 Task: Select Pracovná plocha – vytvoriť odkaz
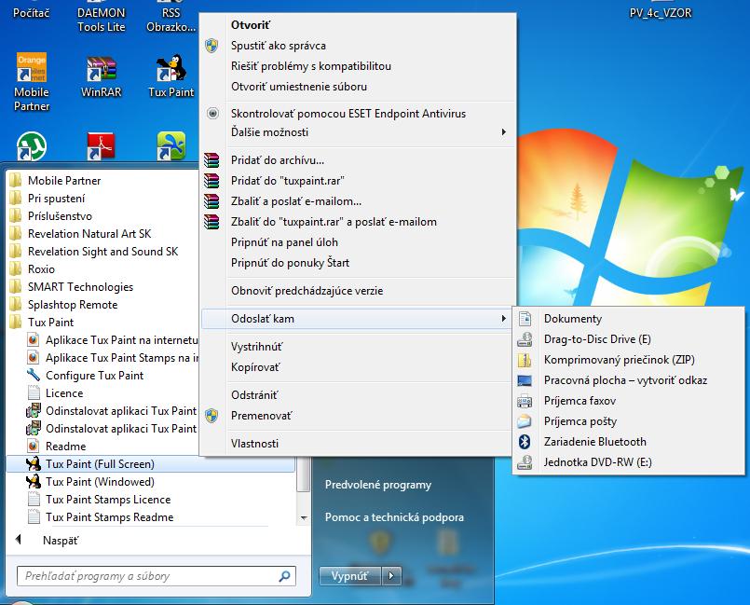[629, 380]
